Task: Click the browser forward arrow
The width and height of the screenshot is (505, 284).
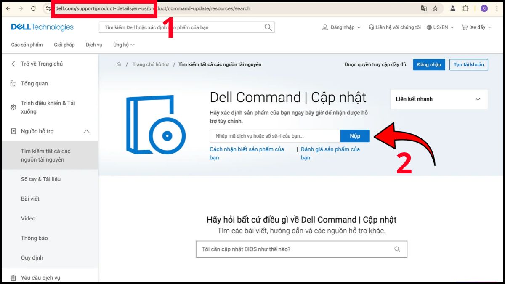Action: pyautogui.click(x=21, y=8)
